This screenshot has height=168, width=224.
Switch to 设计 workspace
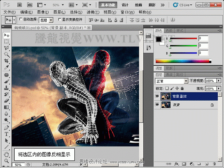pyautogui.click(x=125, y=5)
